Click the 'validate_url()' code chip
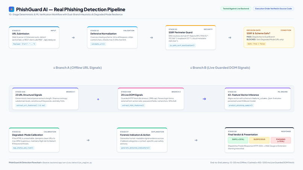Screen dimensions: 303x170 tap(98, 44)
